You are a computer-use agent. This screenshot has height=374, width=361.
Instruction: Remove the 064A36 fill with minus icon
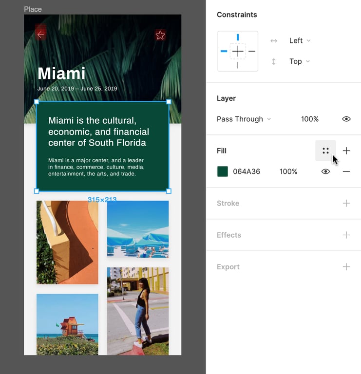(346, 171)
